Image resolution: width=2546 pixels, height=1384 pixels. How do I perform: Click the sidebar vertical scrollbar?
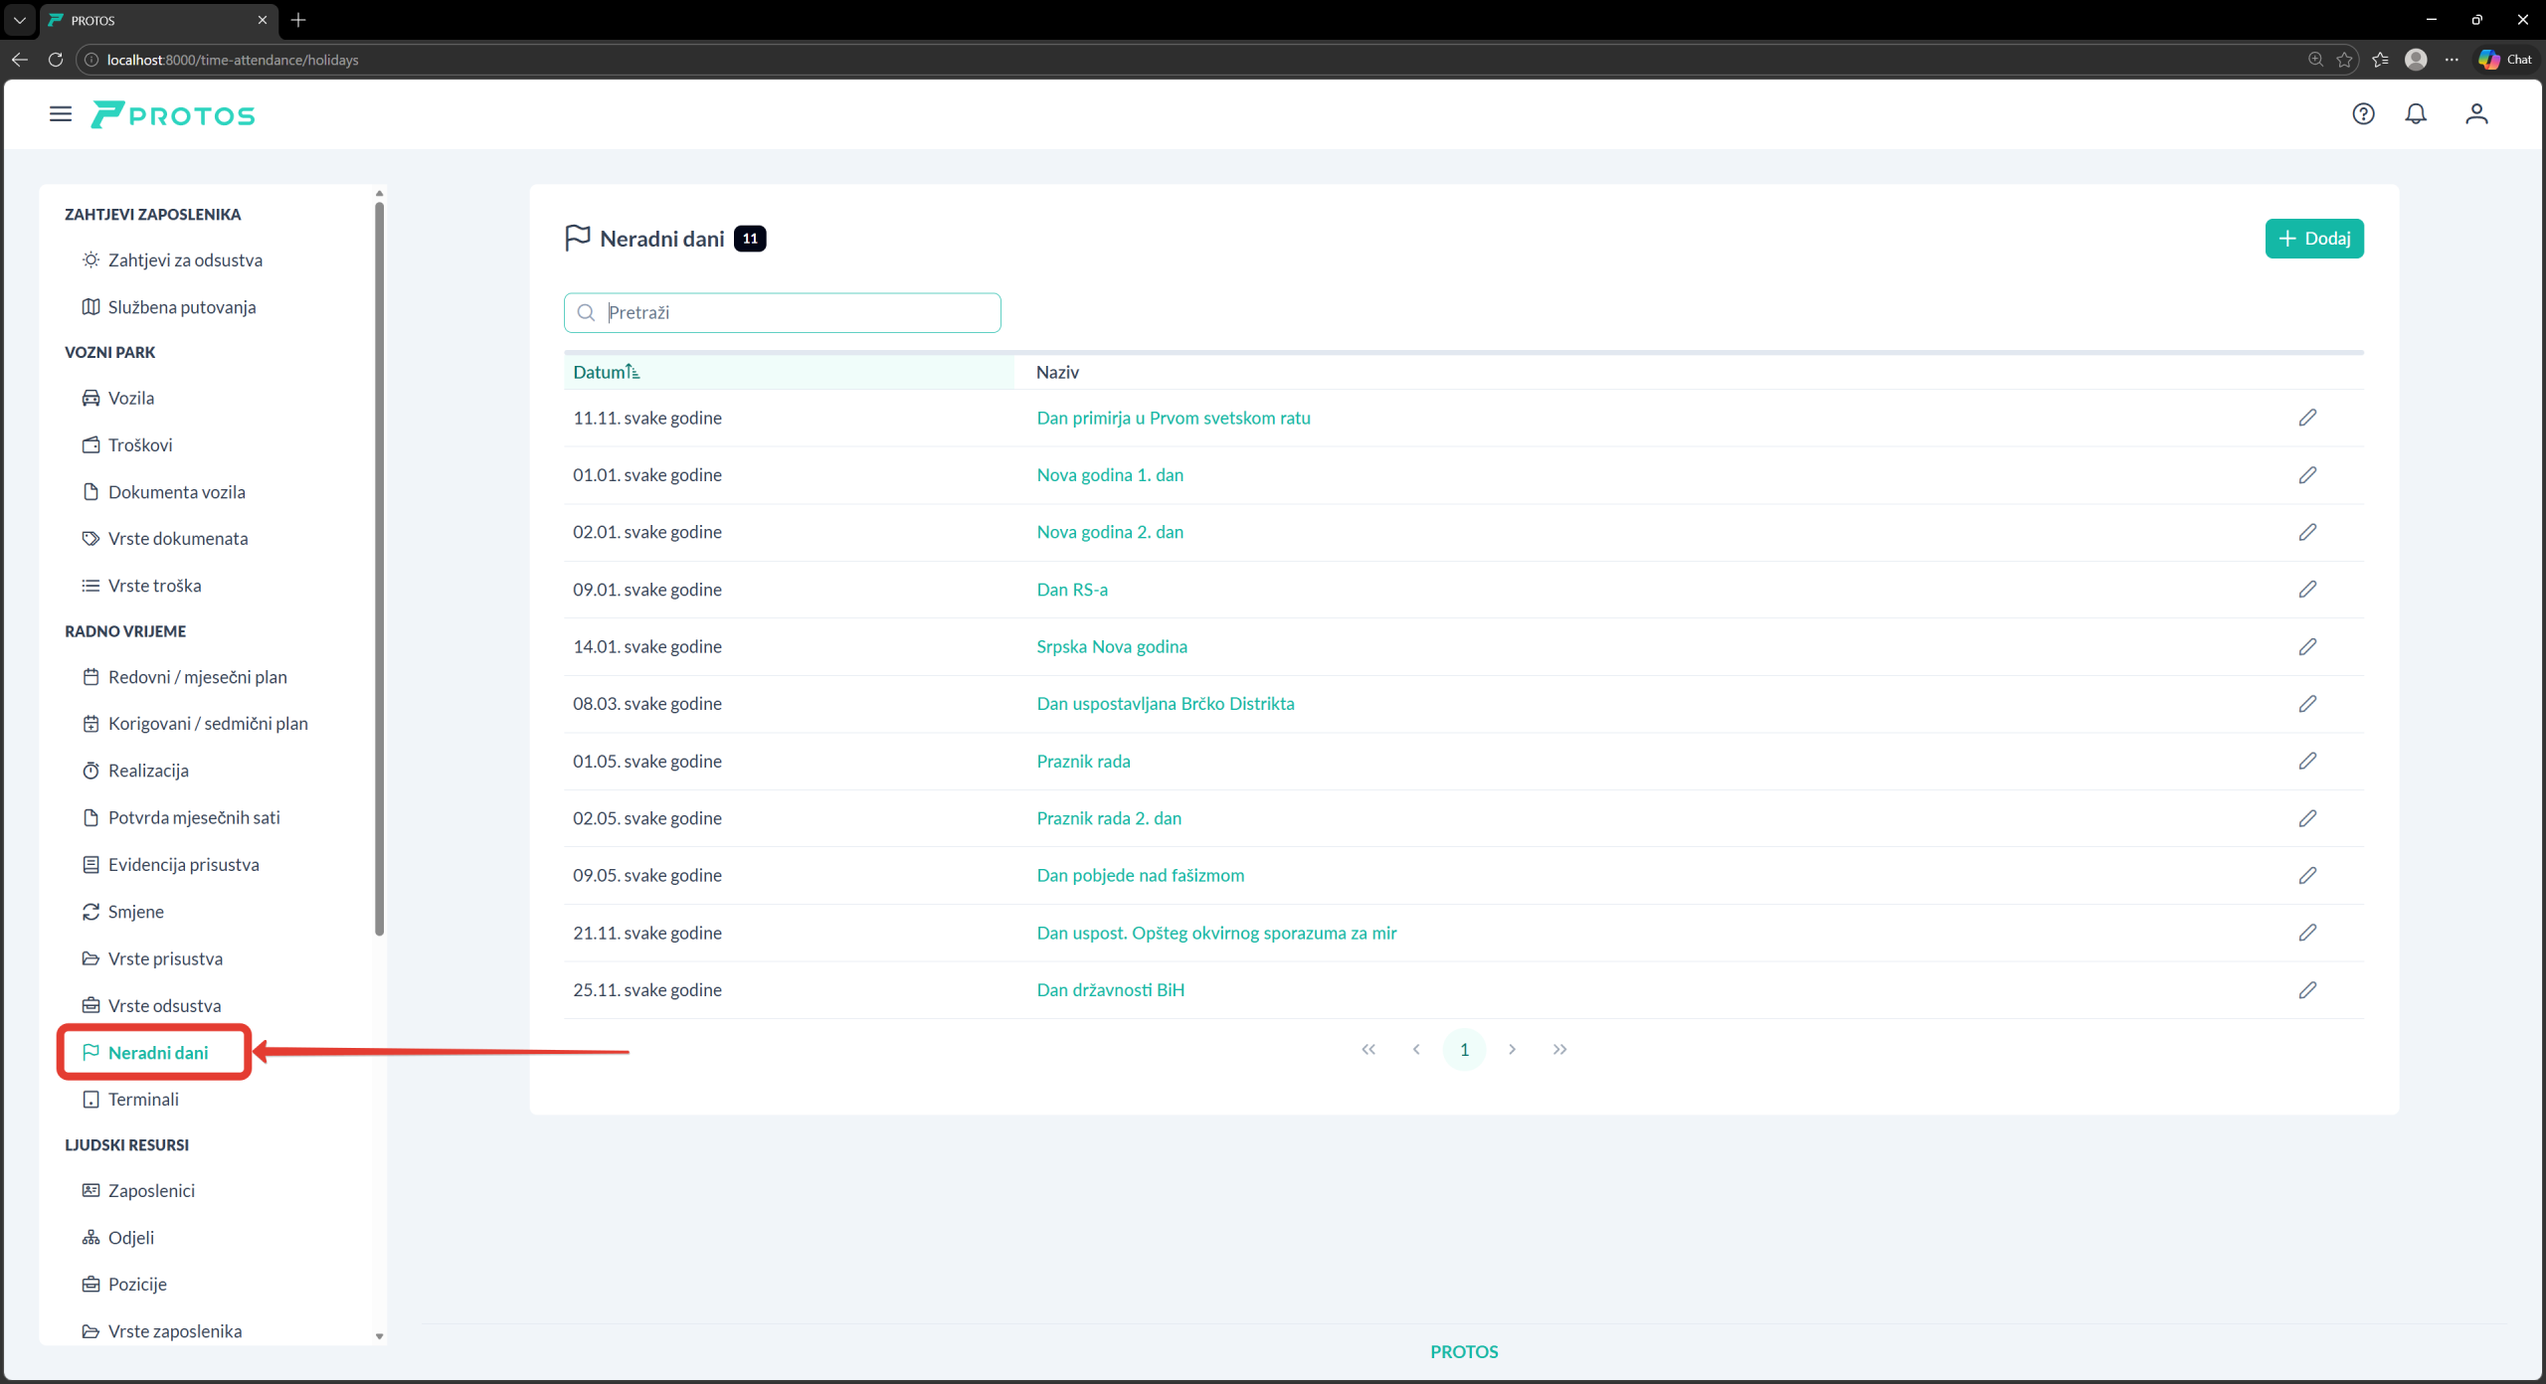click(379, 567)
